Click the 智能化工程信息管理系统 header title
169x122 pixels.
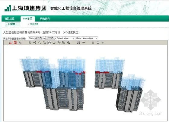point(71,8)
